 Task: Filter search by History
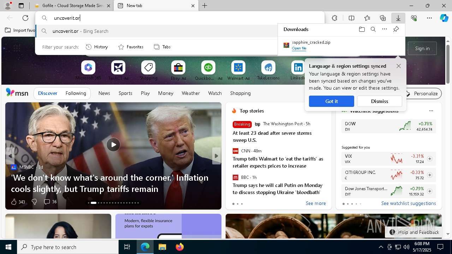tap(97, 47)
